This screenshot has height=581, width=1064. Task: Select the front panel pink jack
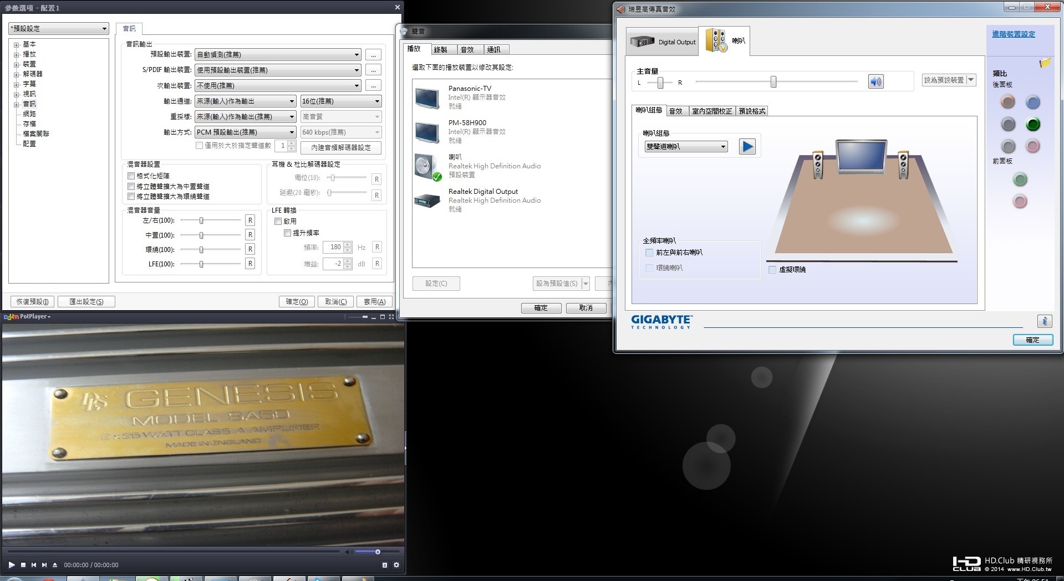[x=1020, y=202]
